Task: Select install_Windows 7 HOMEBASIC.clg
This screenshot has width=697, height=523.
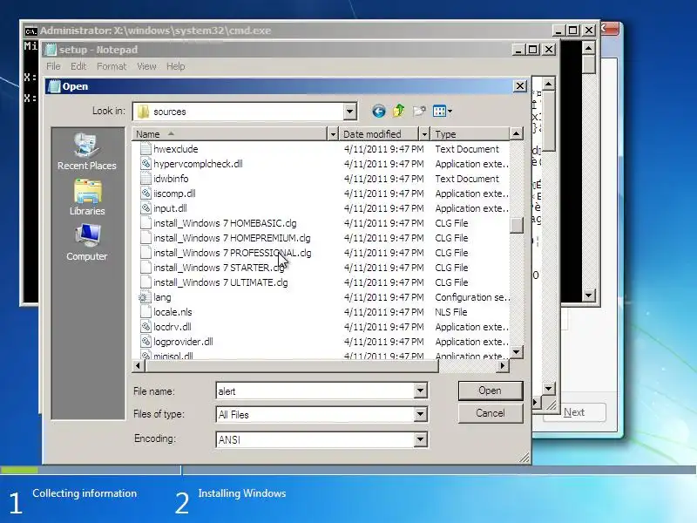Action: pyautogui.click(x=225, y=223)
